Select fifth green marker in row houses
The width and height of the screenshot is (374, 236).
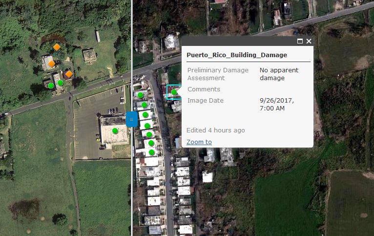point(149,134)
